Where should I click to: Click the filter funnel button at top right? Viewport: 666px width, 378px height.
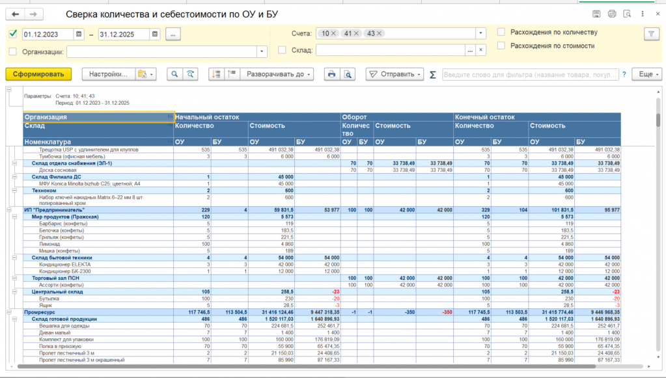coord(650,34)
